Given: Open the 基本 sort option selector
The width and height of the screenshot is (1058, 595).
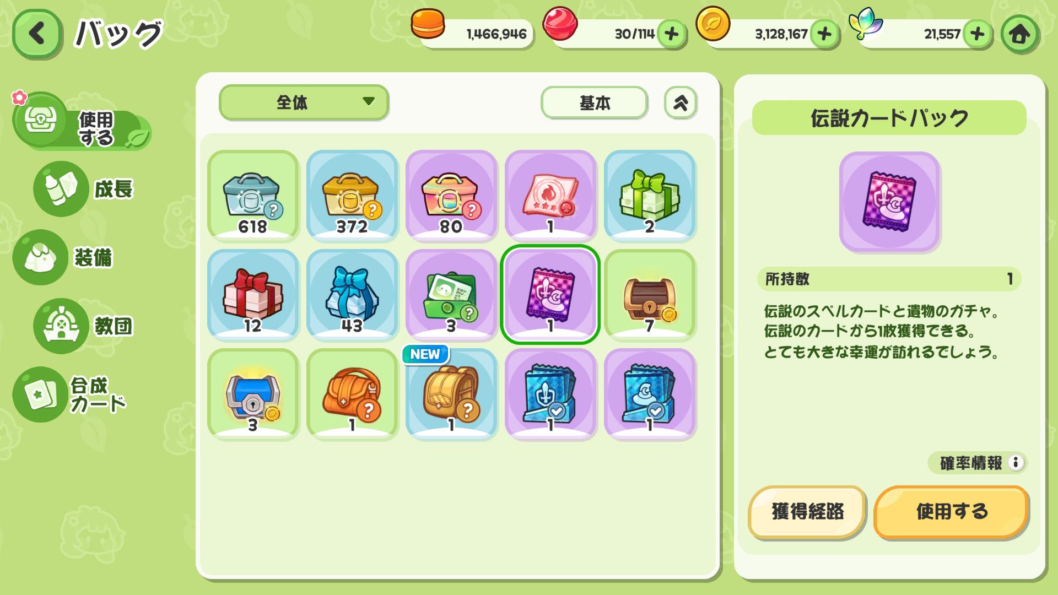Looking at the screenshot, I should [594, 102].
